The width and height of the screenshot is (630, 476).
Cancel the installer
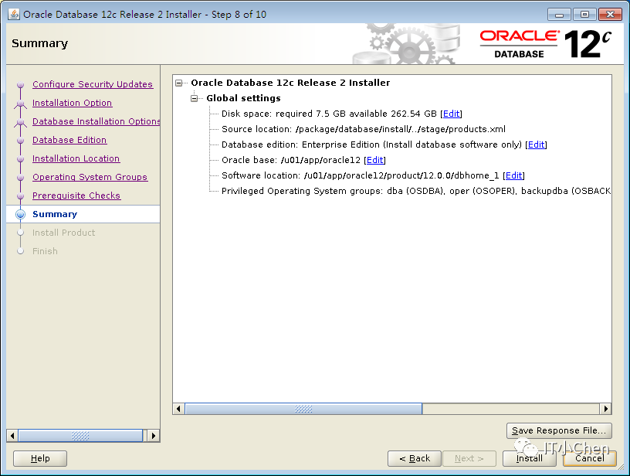point(589,458)
